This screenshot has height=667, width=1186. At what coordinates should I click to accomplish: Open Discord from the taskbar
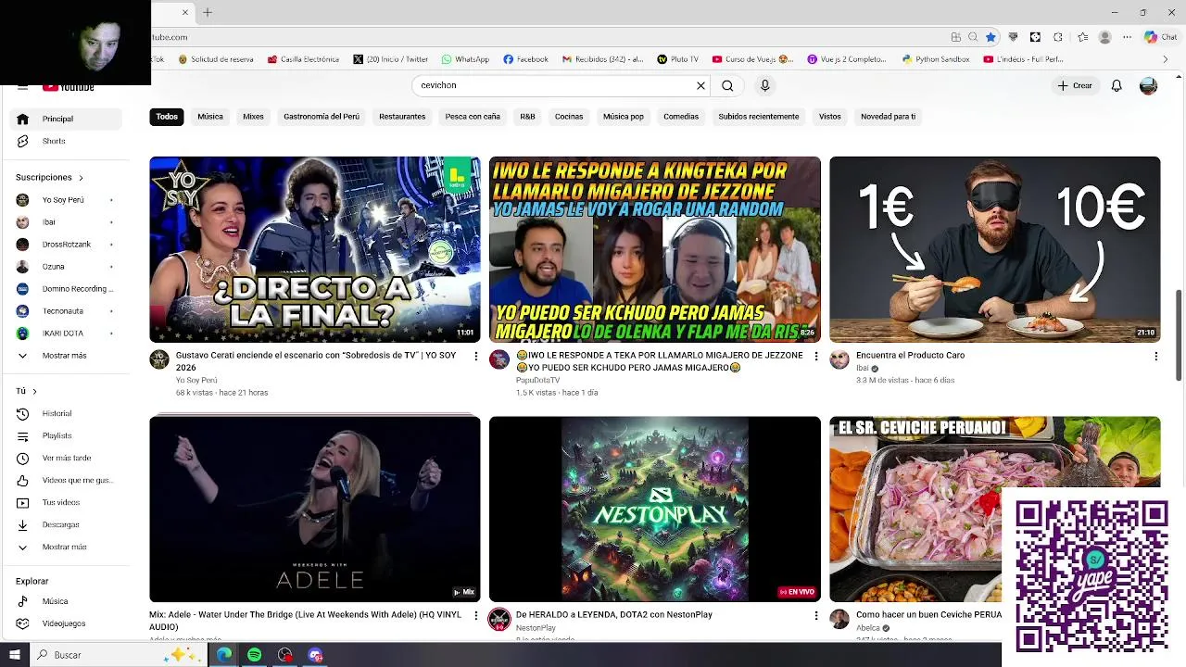coord(315,655)
